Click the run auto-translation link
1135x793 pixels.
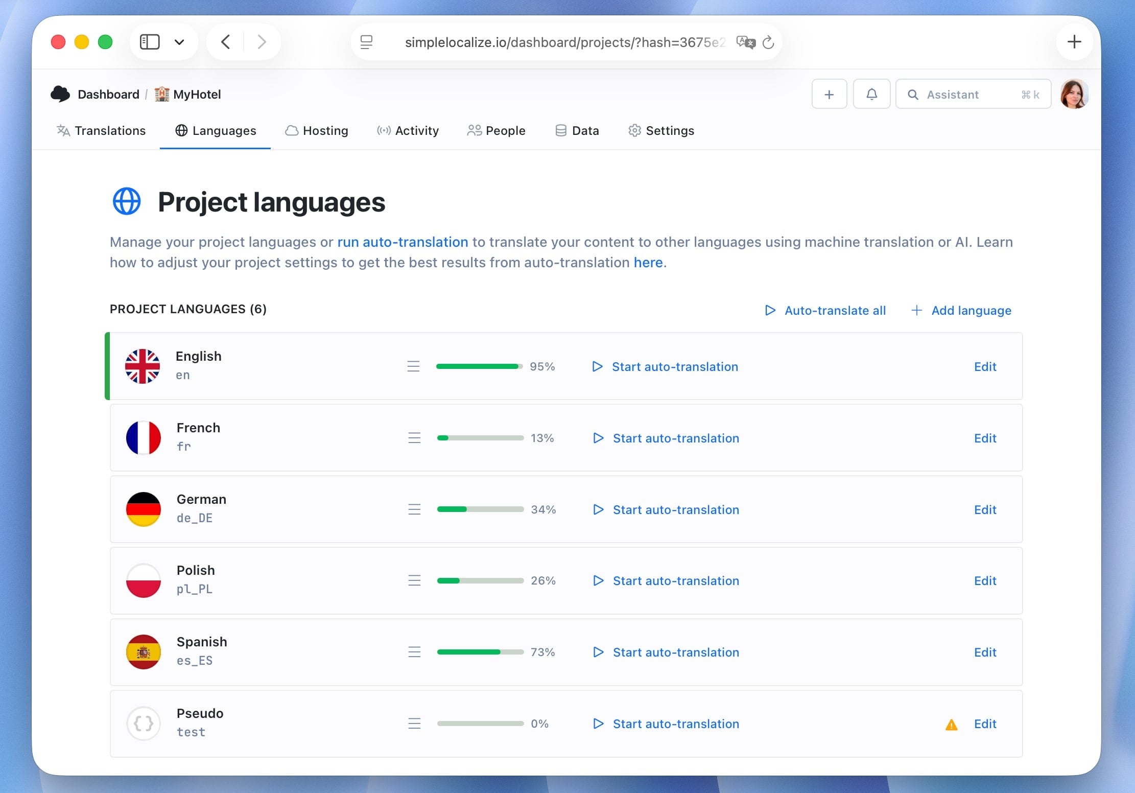pyautogui.click(x=403, y=242)
